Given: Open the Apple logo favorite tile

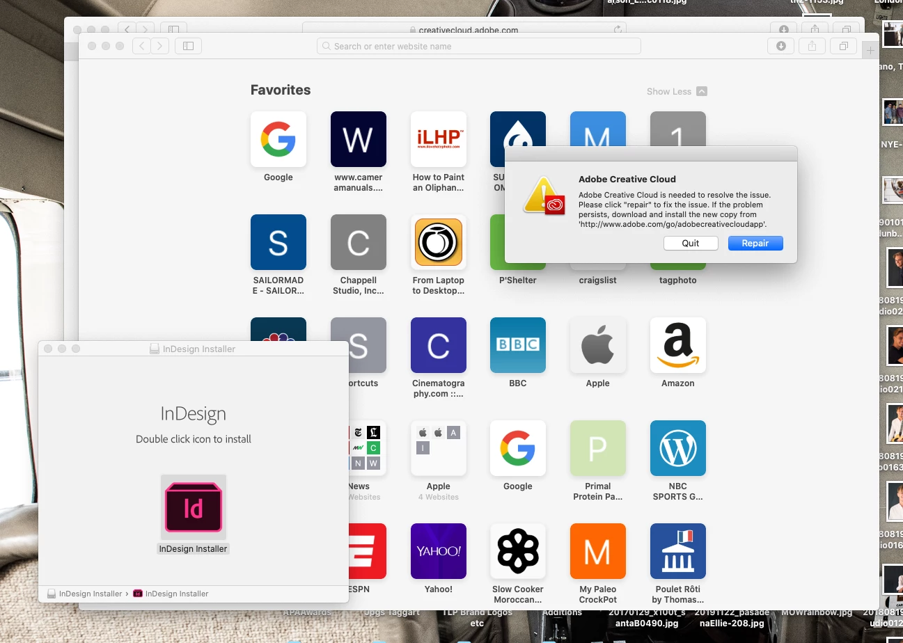Looking at the screenshot, I should pos(598,345).
